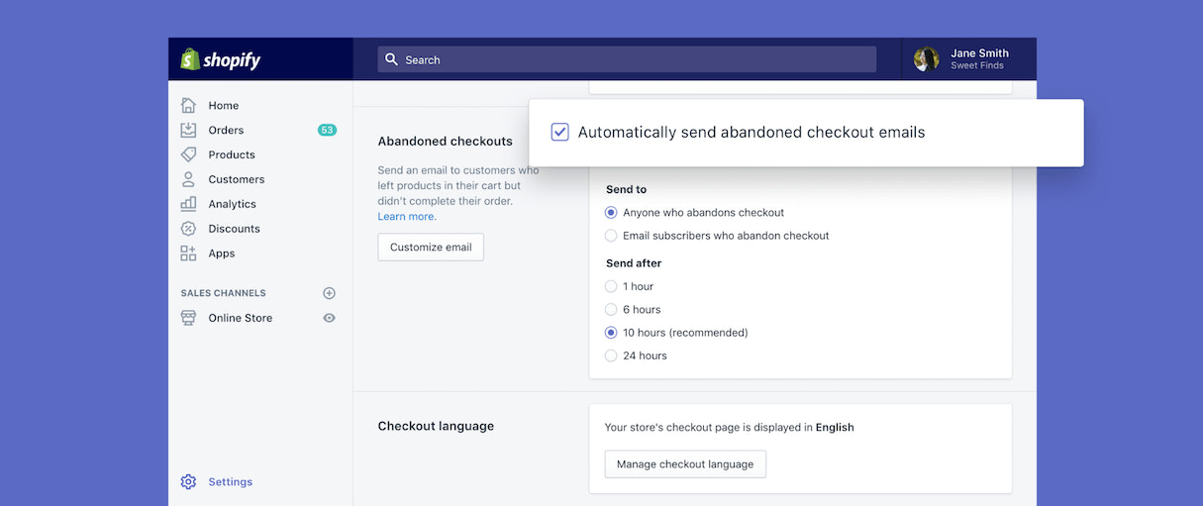Open Apps via the grid icon

(x=188, y=253)
